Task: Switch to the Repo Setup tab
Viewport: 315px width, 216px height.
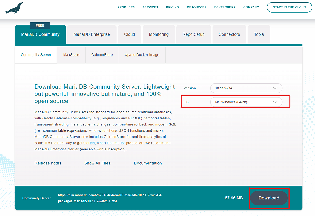Action: click(193, 34)
